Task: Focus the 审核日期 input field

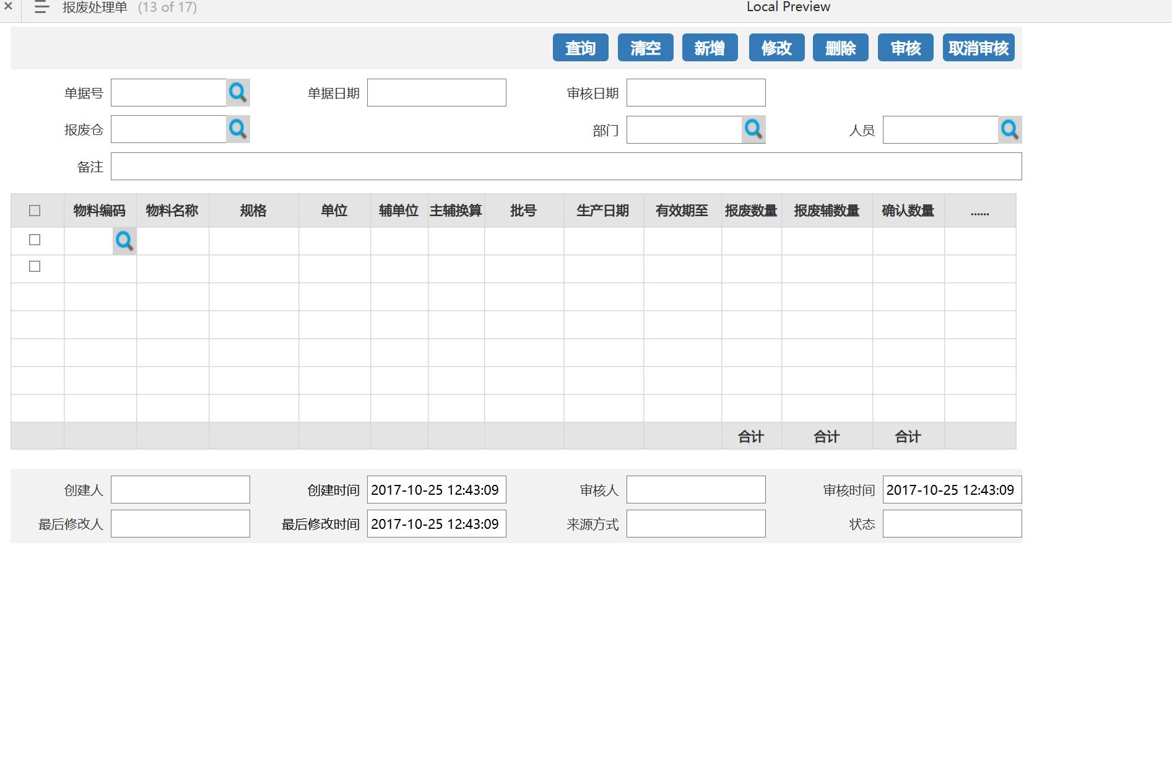Action: tap(696, 93)
